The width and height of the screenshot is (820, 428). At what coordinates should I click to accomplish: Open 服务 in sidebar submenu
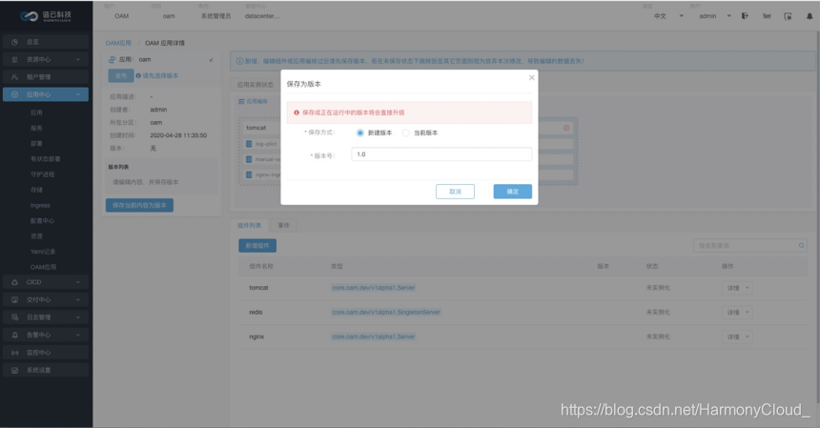coord(36,128)
